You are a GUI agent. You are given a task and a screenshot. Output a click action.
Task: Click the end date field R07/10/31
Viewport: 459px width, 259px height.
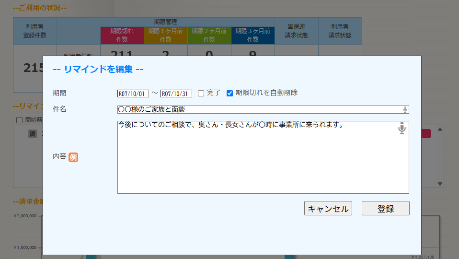(x=176, y=94)
